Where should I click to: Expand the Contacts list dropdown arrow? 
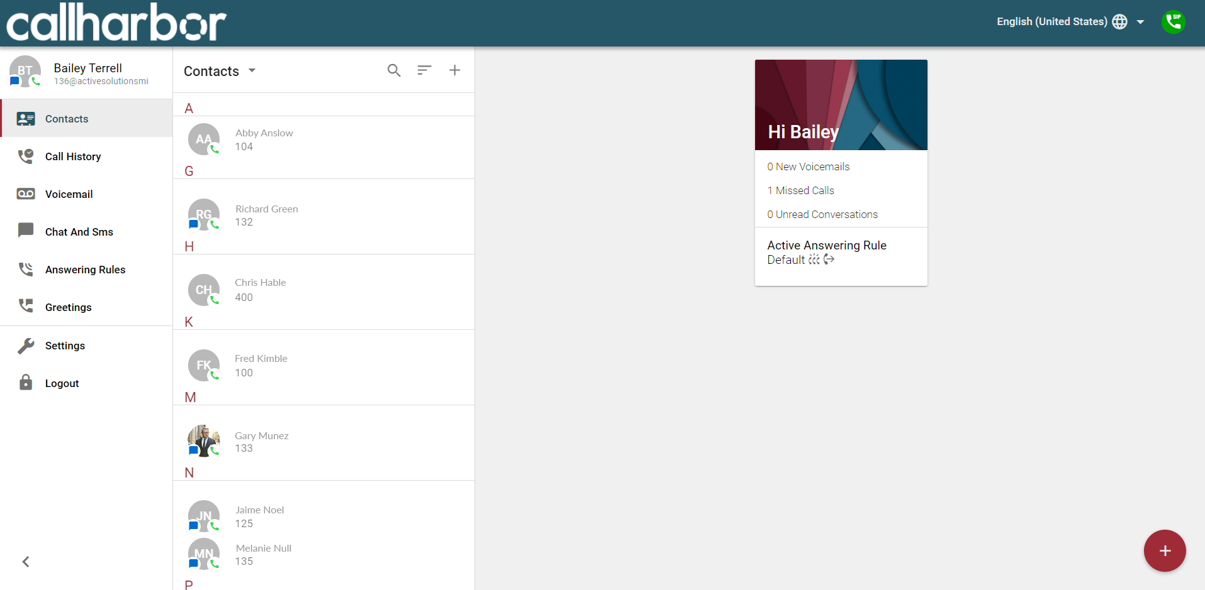(x=252, y=70)
